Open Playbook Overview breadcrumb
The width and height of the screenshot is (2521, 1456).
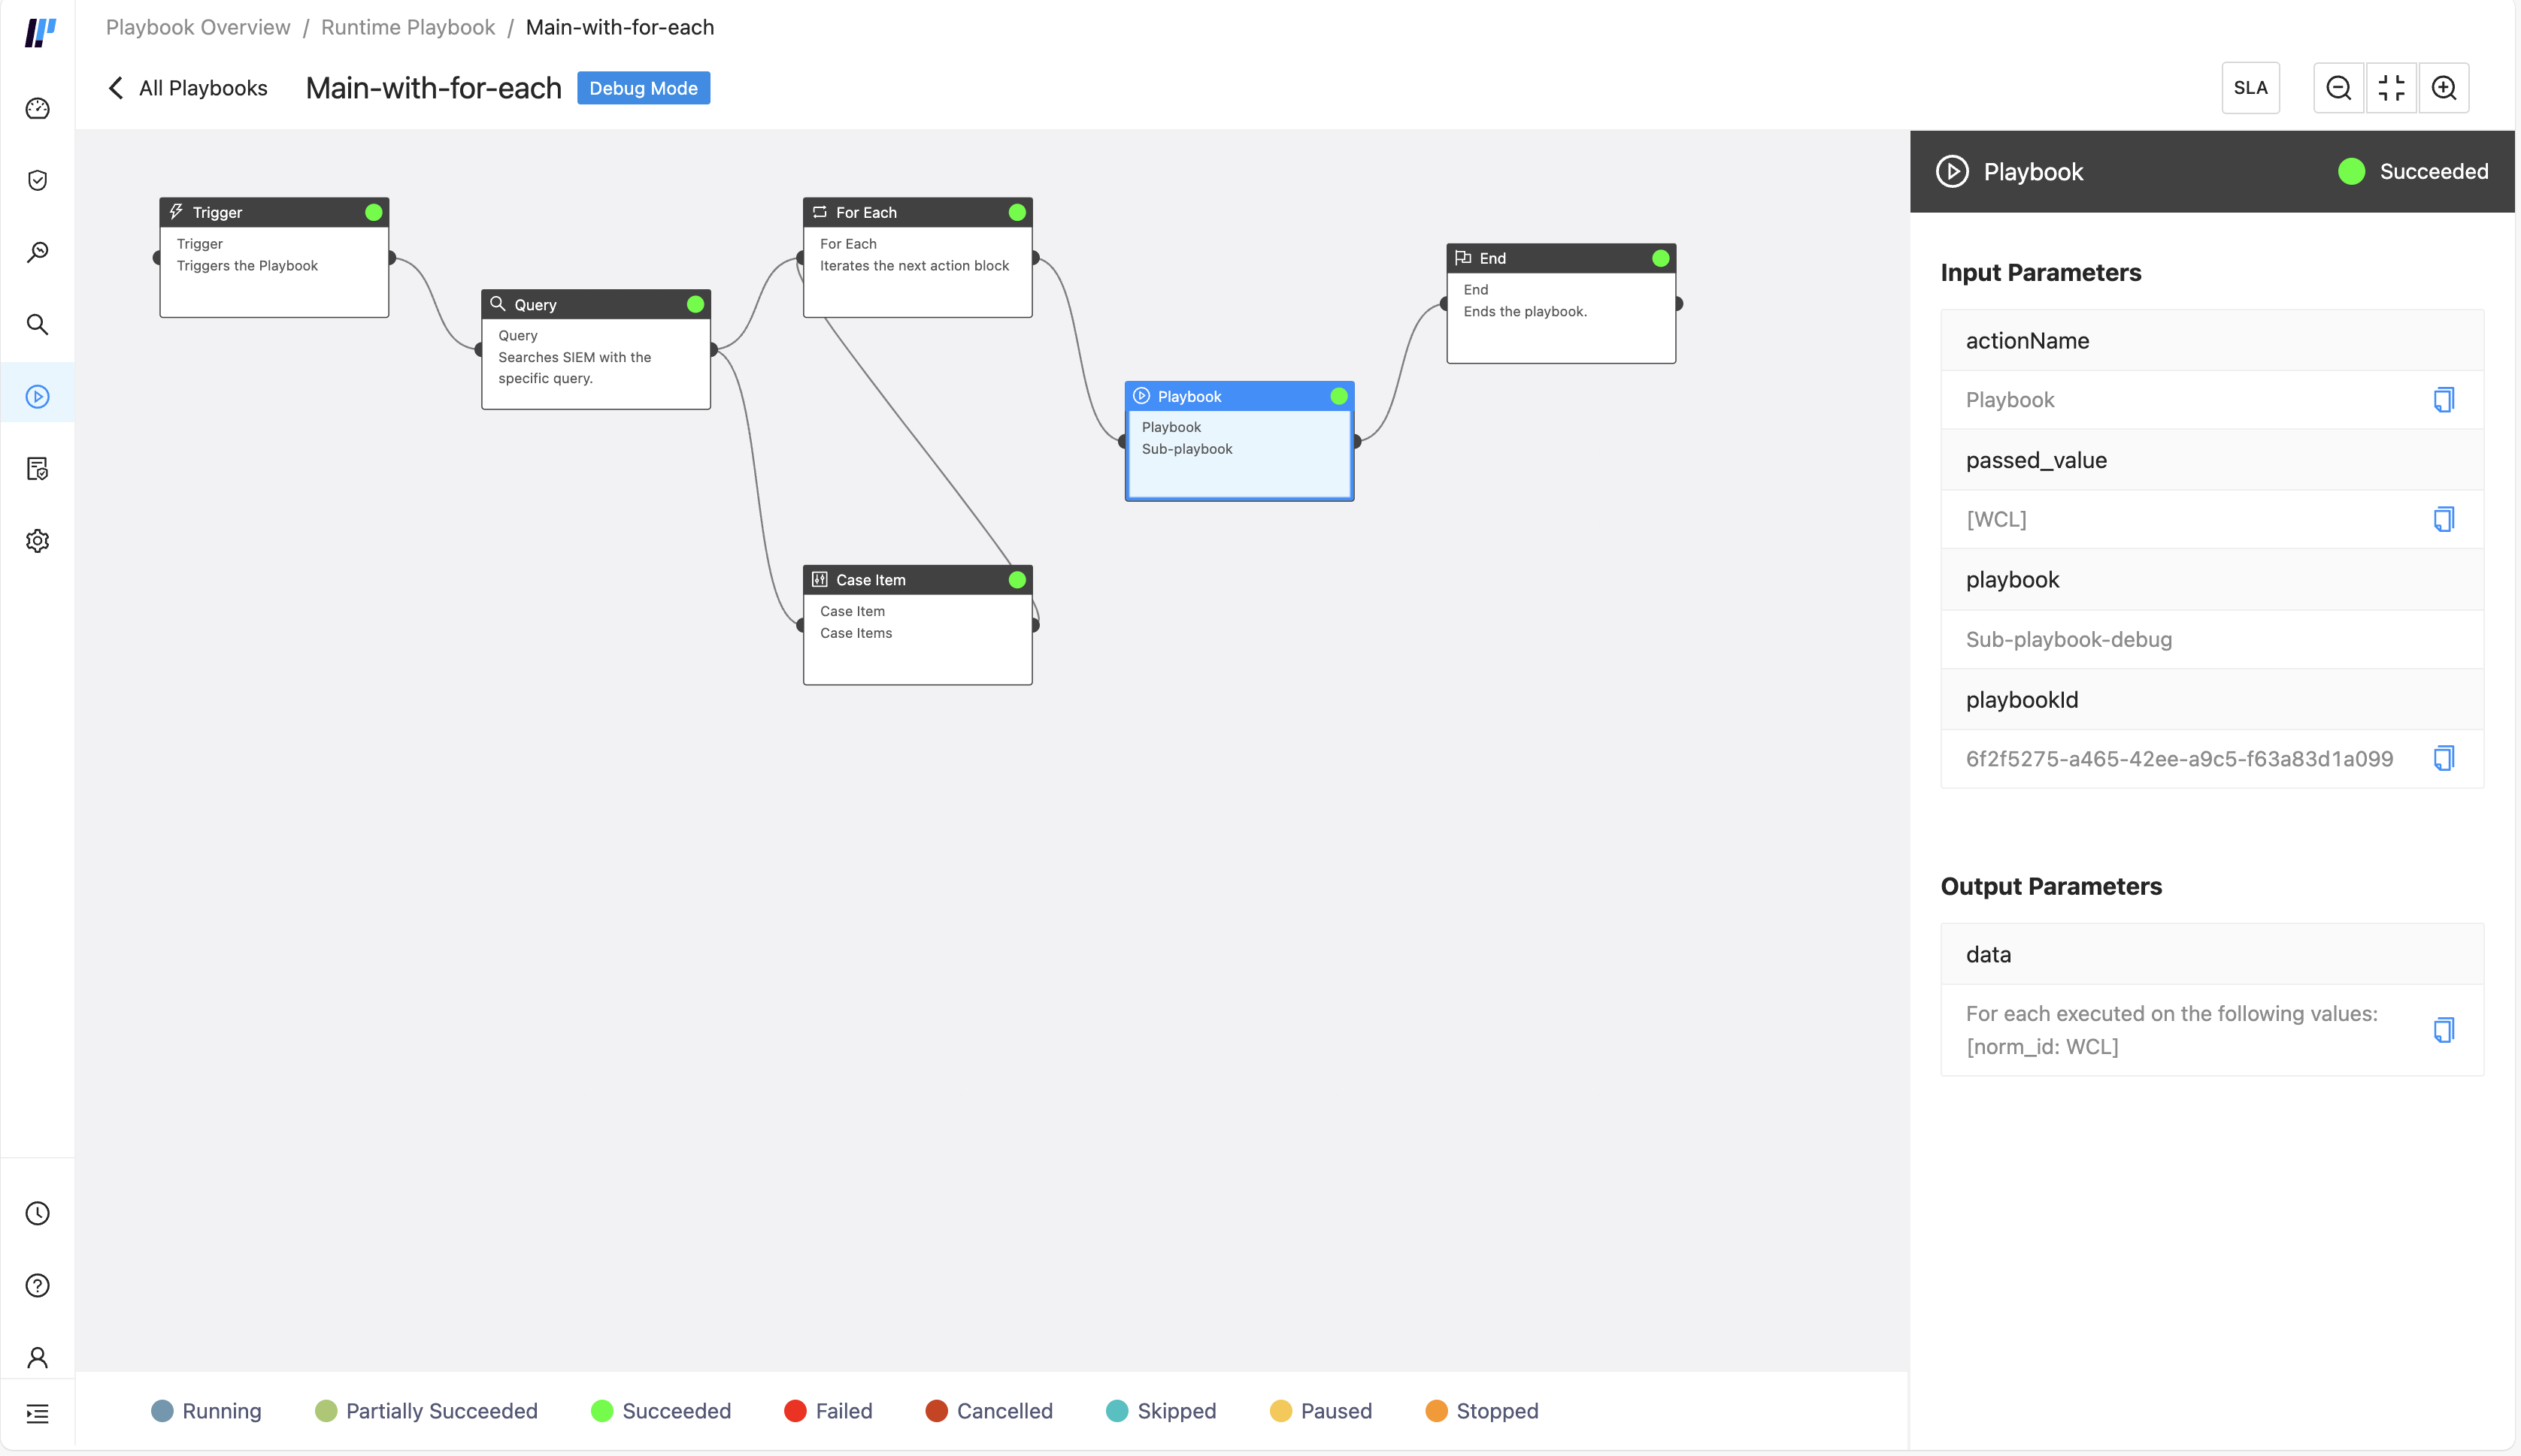click(198, 27)
